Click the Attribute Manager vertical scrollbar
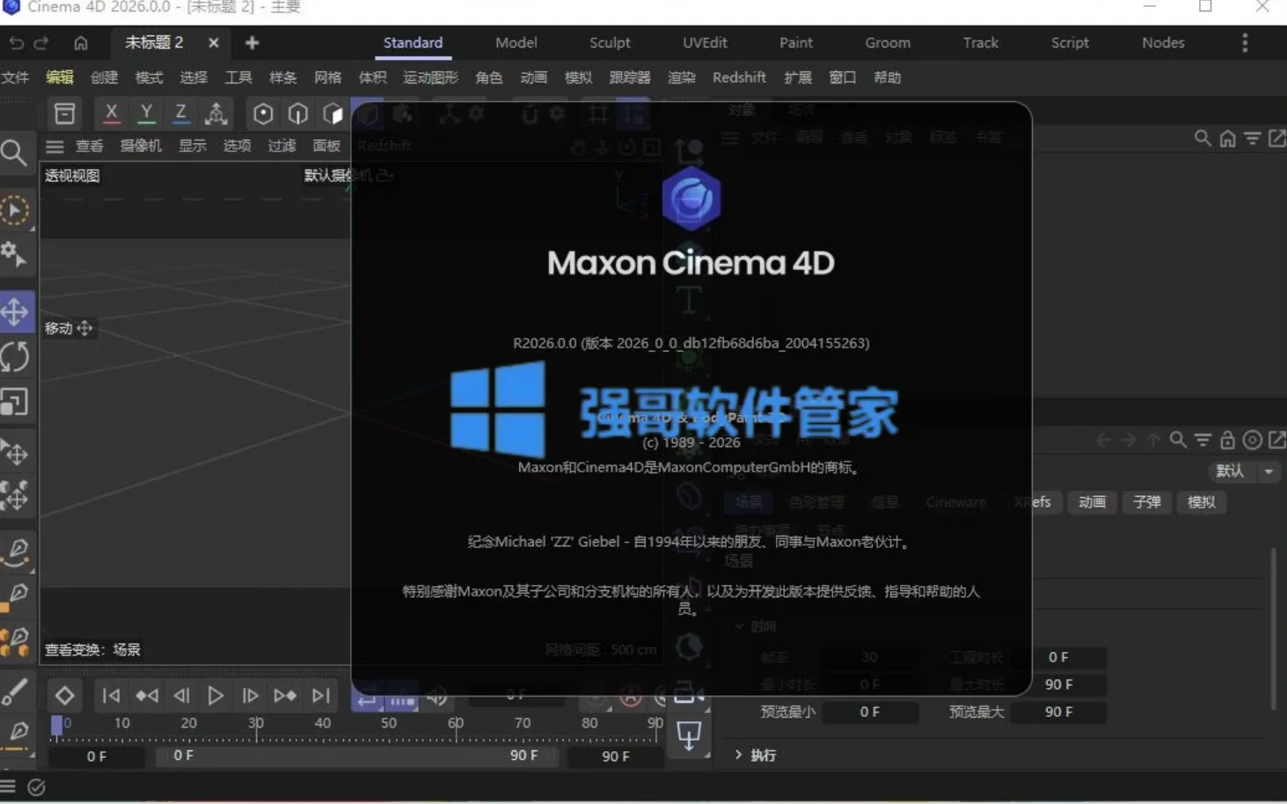The image size is (1287, 804). point(1273,628)
